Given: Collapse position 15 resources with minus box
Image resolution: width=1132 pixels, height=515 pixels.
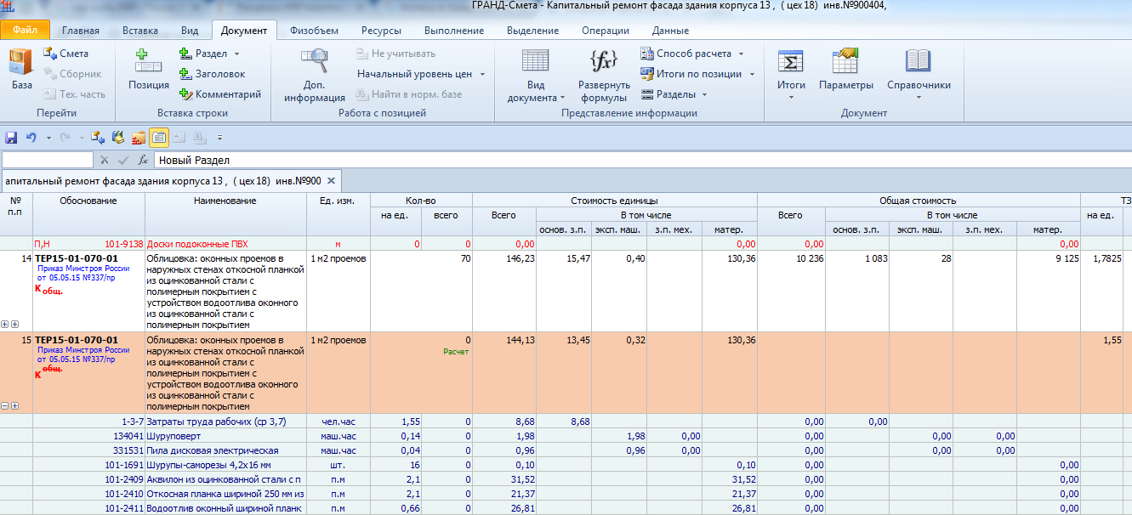Looking at the screenshot, I should coord(5,406).
